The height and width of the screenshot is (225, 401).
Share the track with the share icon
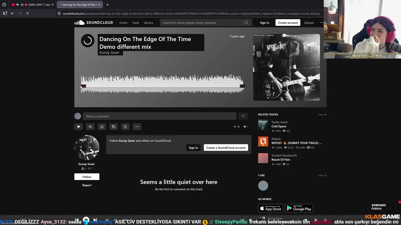tap(102, 127)
